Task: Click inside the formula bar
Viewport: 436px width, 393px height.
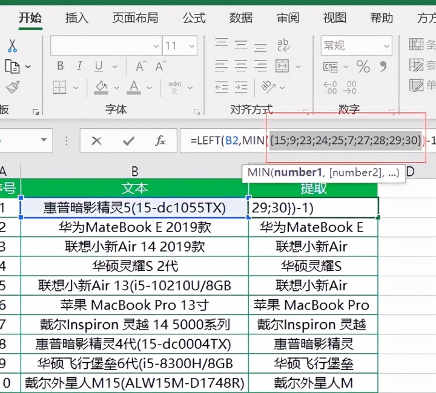Action: (x=308, y=141)
